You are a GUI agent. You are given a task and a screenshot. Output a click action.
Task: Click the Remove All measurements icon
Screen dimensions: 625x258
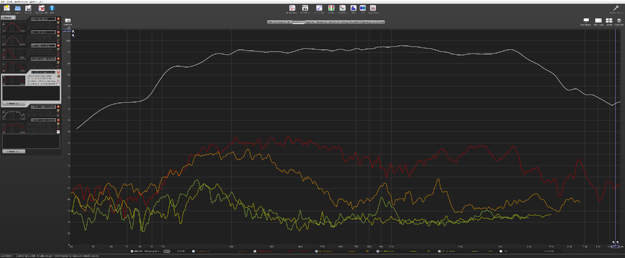[x=41, y=8]
